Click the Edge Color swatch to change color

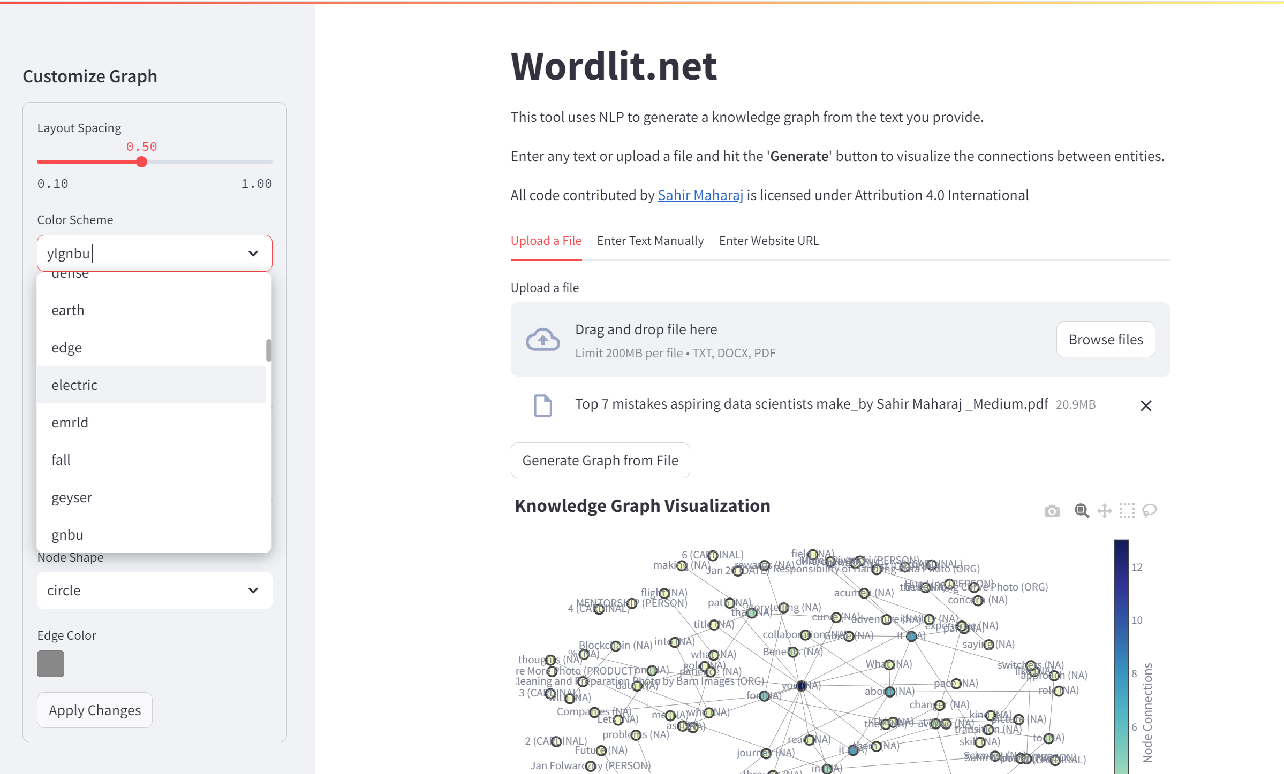coord(50,662)
